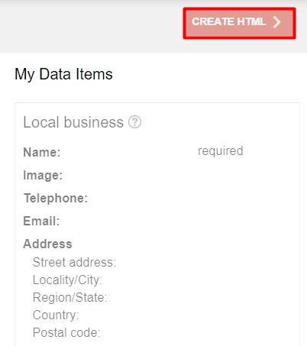The width and height of the screenshot is (307, 346).
Task: Click the chevron arrow on CREATE HTML
Action: 276,22
